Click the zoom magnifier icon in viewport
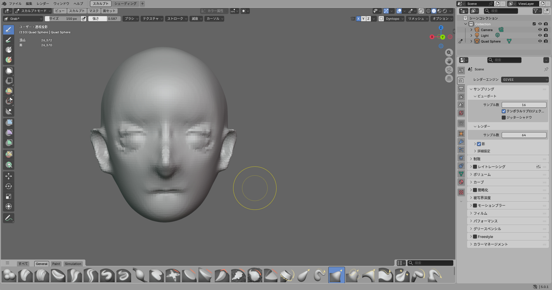Viewport: 552px width, 290px height. (x=449, y=53)
